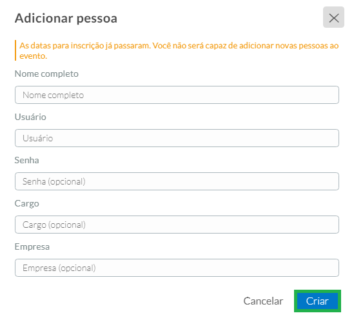Click the orange registration dates warning message
Image resolution: width=354 pixels, height=331 pixels.
coord(179,50)
